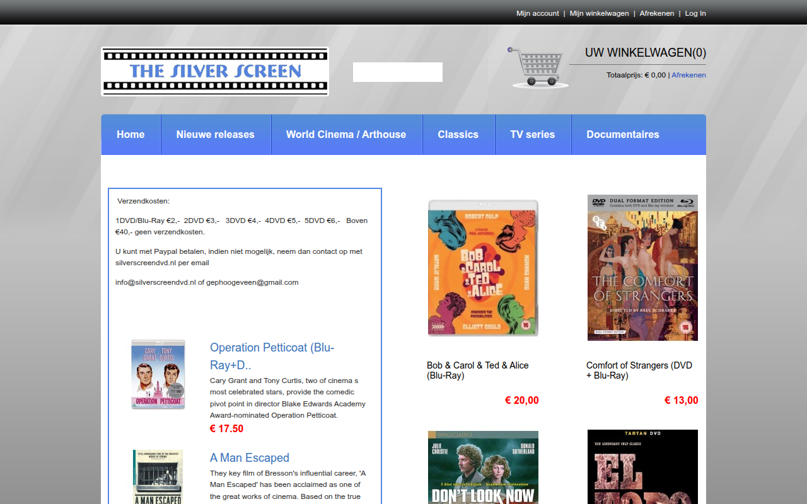
Task: Open Mijn account link
Action: tap(538, 13)
